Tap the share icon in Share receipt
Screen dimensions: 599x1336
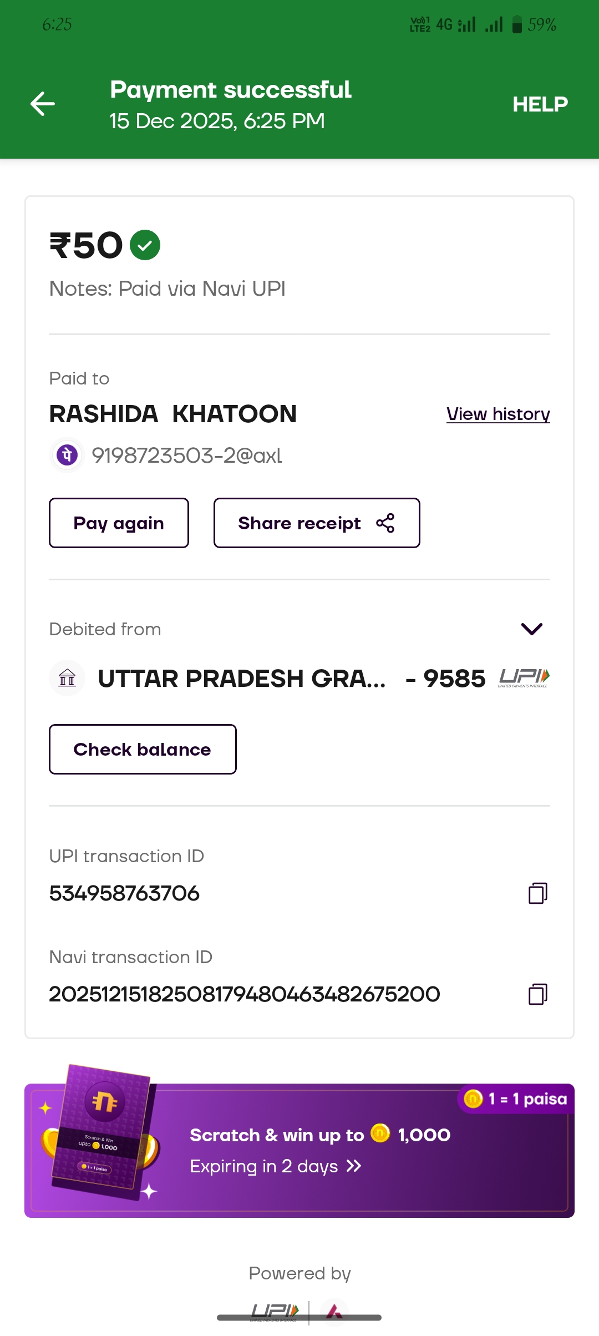pyautogui.click(x=385, y=523)
